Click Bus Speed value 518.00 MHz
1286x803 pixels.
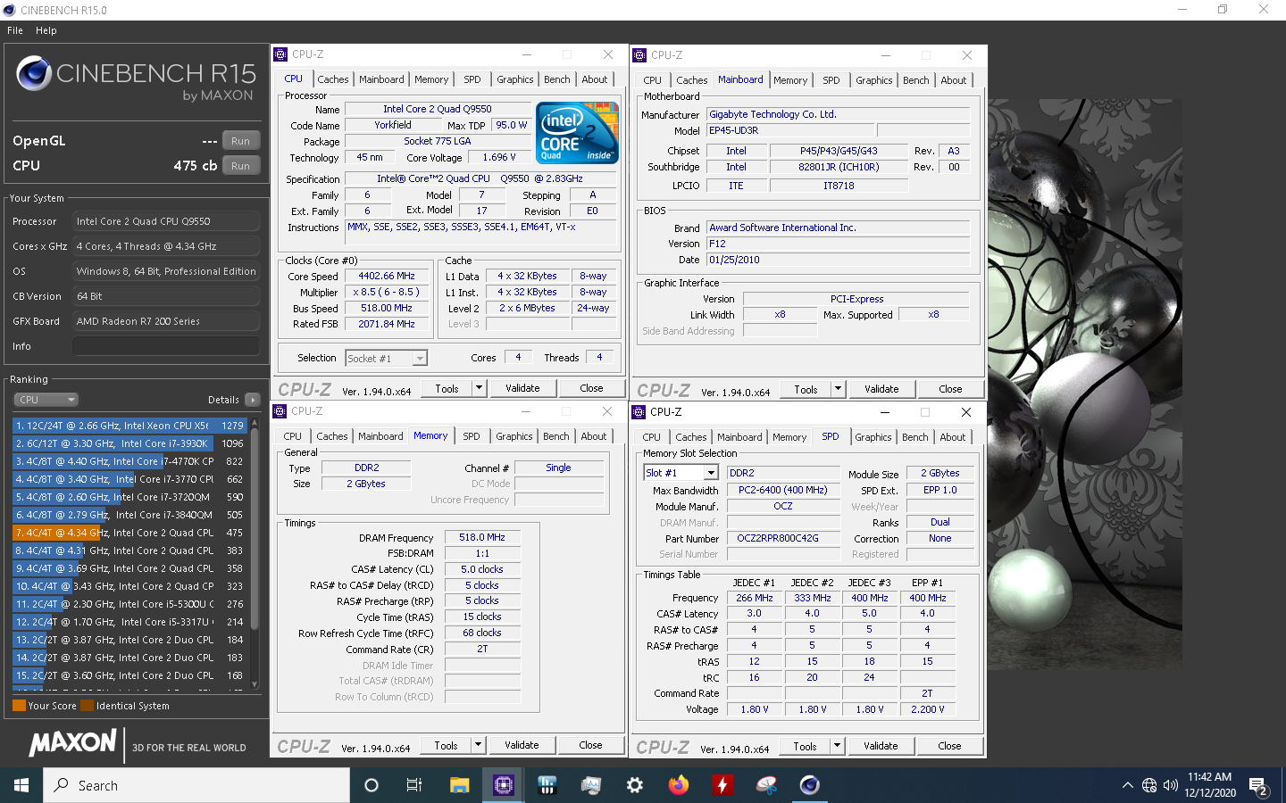[387, 308]
